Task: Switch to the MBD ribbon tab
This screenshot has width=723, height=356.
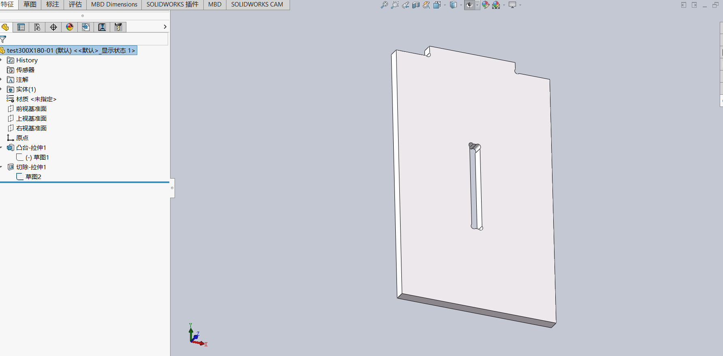Action: click(215, 4)
